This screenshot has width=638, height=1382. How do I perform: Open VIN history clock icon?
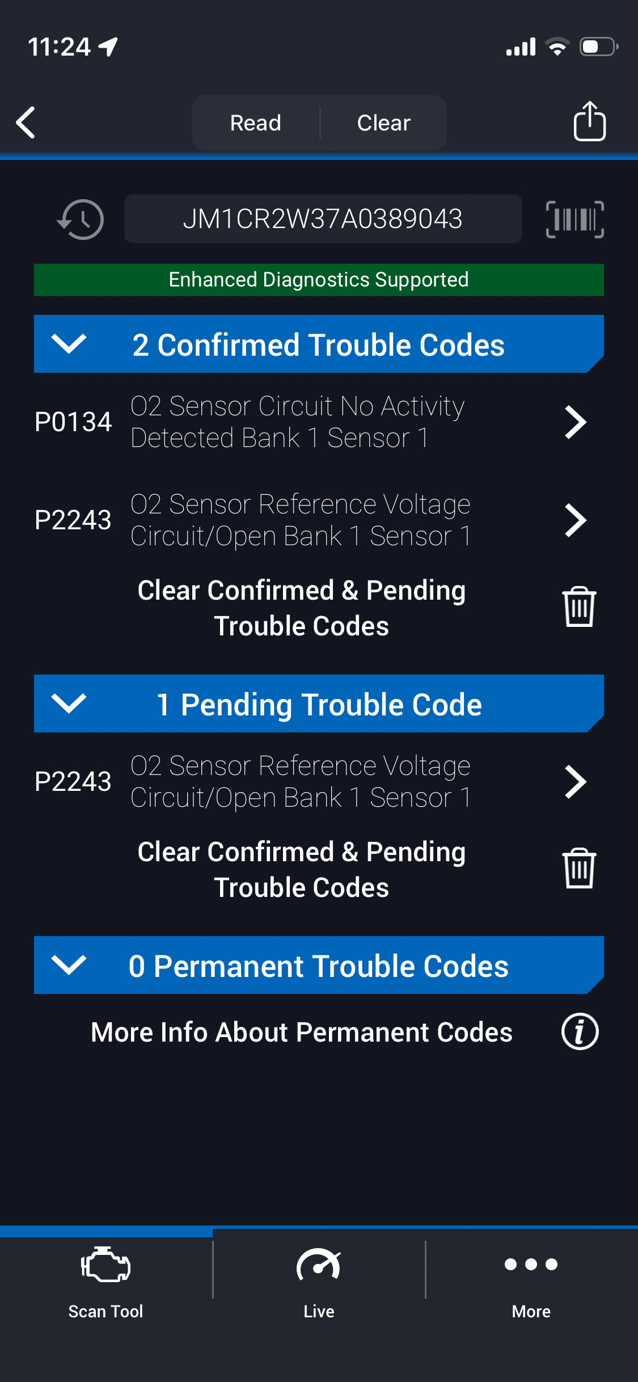point(81,219)
